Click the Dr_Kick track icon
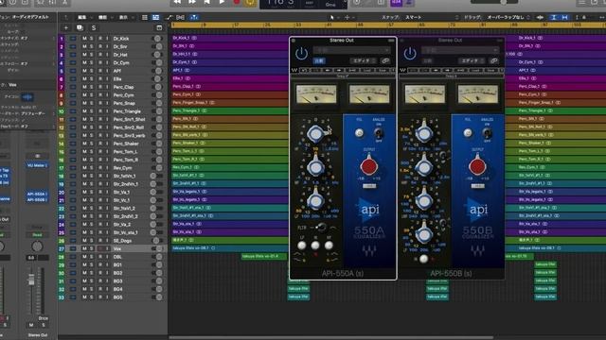This screenshot has width=606, height=340. point(73,39)
